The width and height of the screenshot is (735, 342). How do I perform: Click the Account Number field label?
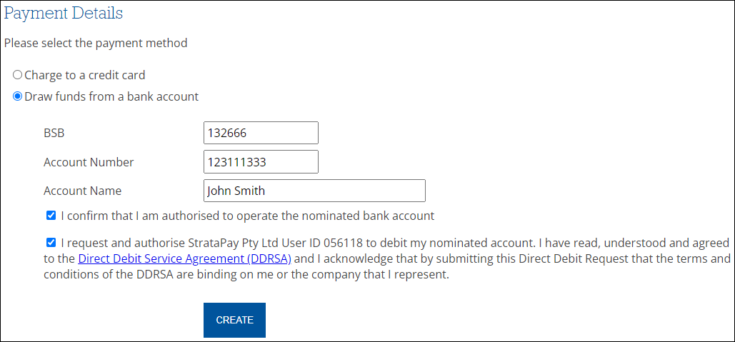coord(89,162)
